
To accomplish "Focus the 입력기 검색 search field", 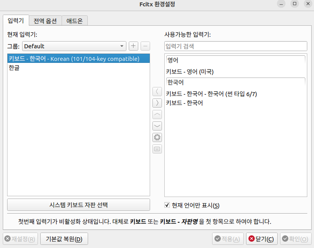I will [236, 46].
